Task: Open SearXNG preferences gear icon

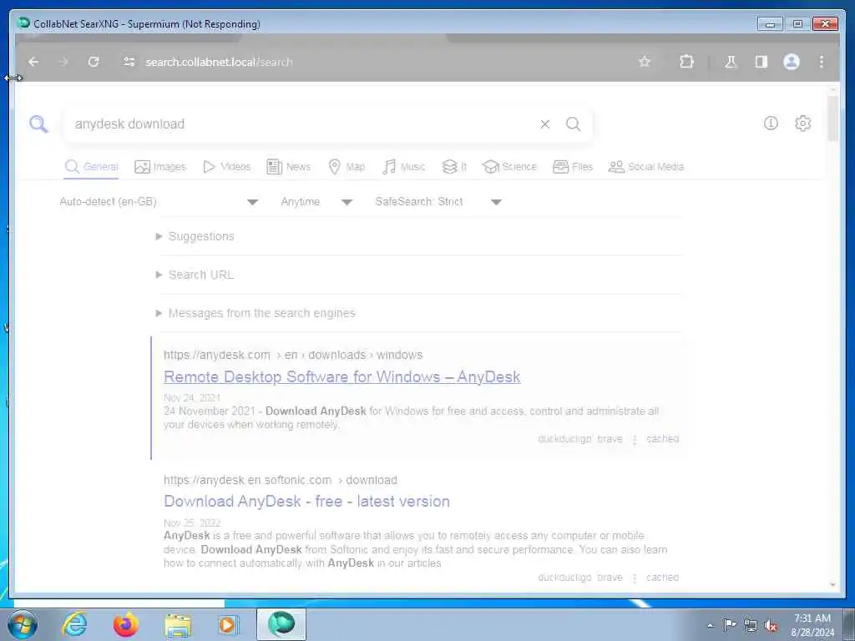Action: pyautogui.click(x=802, y=124)
